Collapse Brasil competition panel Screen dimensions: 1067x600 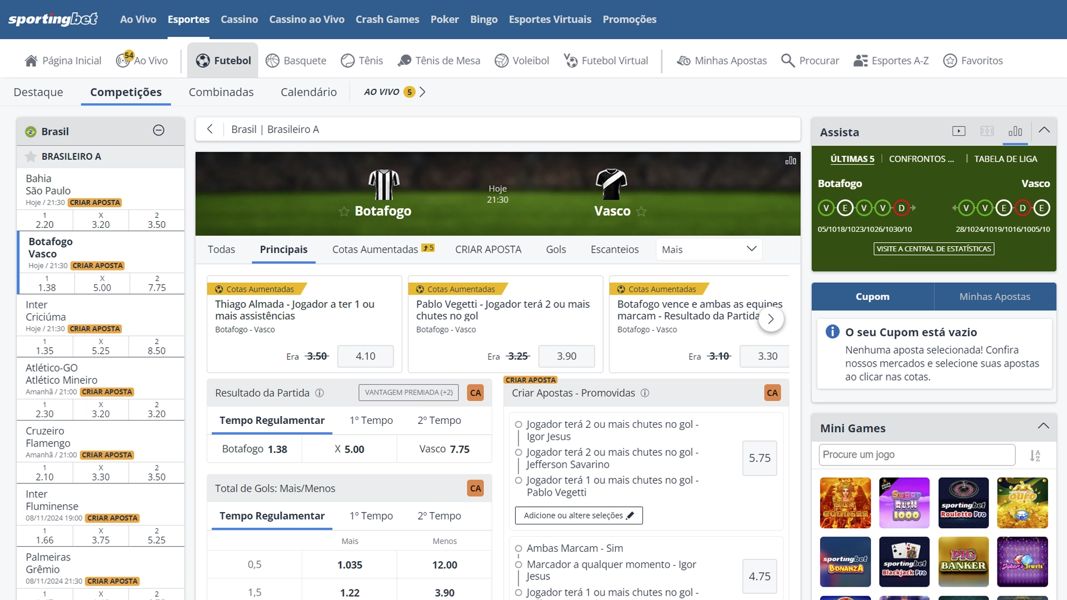(159, 131)
